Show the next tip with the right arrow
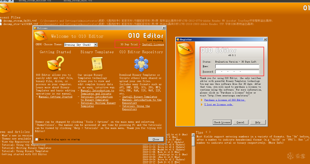 [x=210, y=132]
